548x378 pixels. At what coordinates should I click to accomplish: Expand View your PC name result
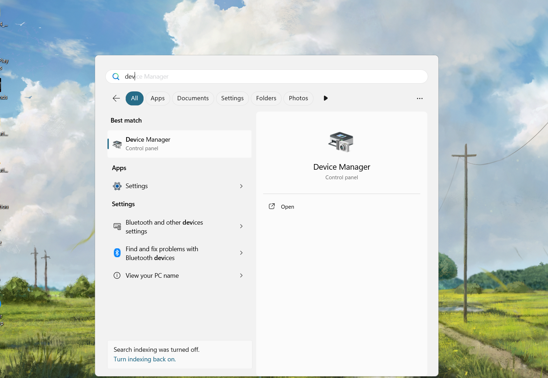tap(241, 275)
